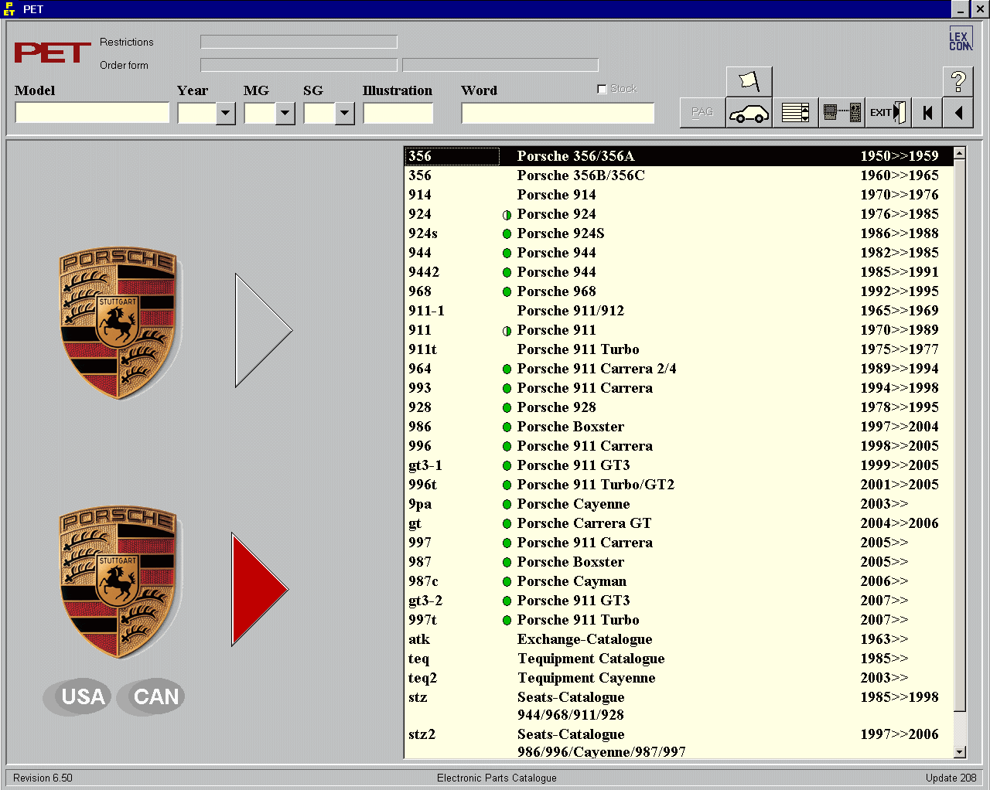The image size is (990, 790).
Task: Click the LexCom logo icon
Action: tap(960, 40)
